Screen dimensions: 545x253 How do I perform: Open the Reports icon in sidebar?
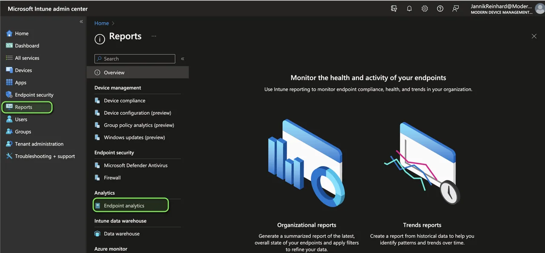[9, 107]
